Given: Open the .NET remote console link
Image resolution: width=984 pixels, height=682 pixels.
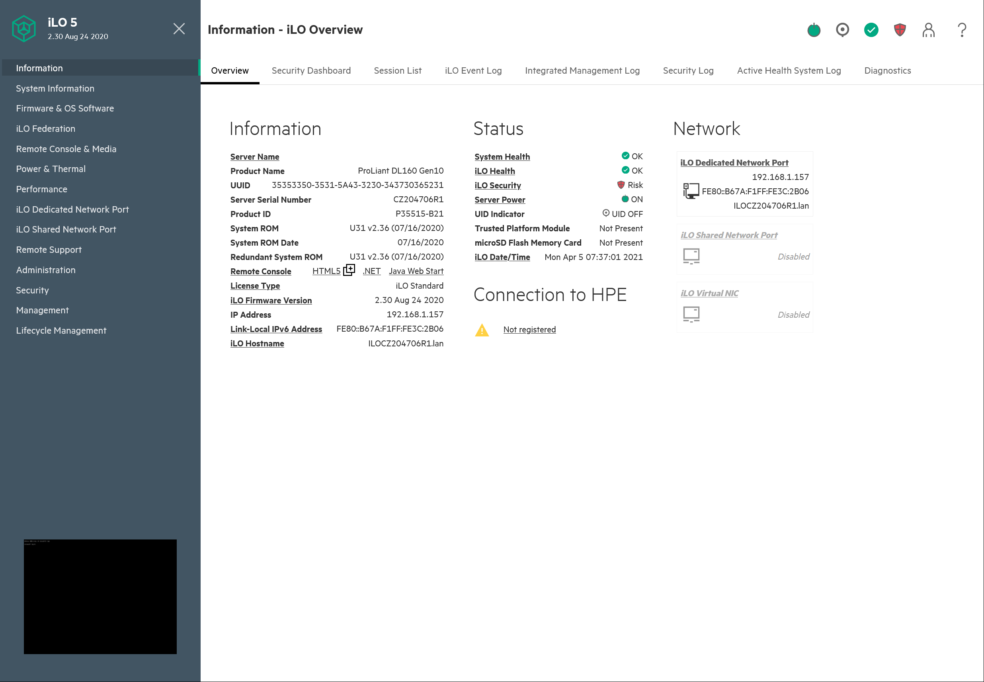Looking at the screenshot, I should (371, 272).
